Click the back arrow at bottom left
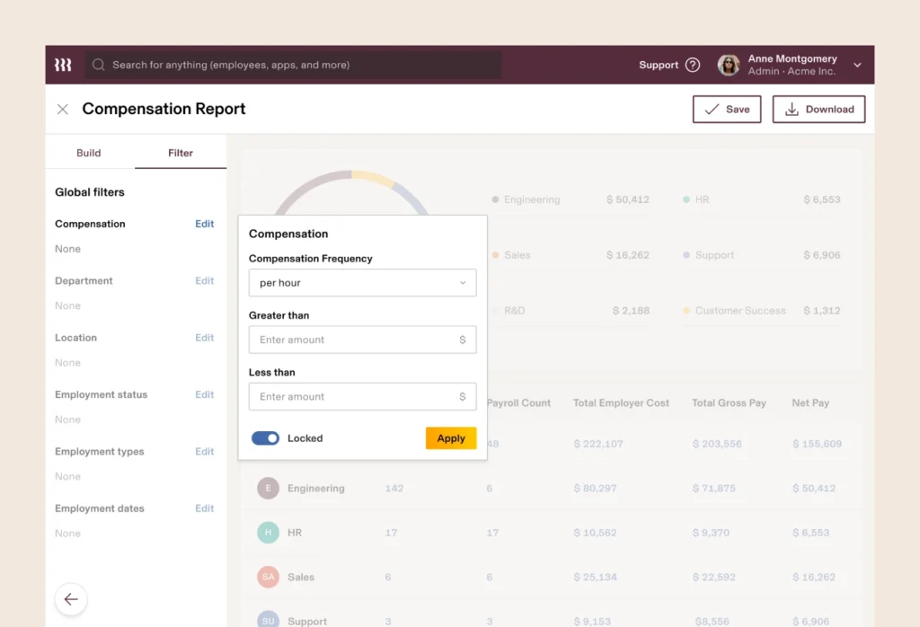This screenshot has height=627, width=920. click(71, 598)
